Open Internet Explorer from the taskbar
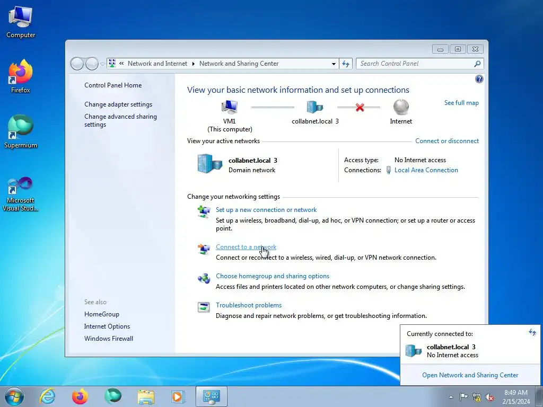The image size is (543, 407). click(x=47, y=396)
